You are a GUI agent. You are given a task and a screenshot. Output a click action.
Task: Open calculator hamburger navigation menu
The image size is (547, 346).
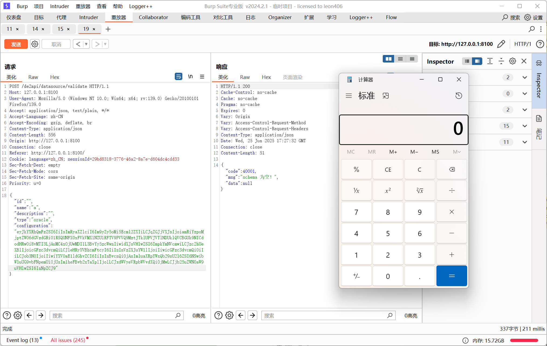point(349,96)
